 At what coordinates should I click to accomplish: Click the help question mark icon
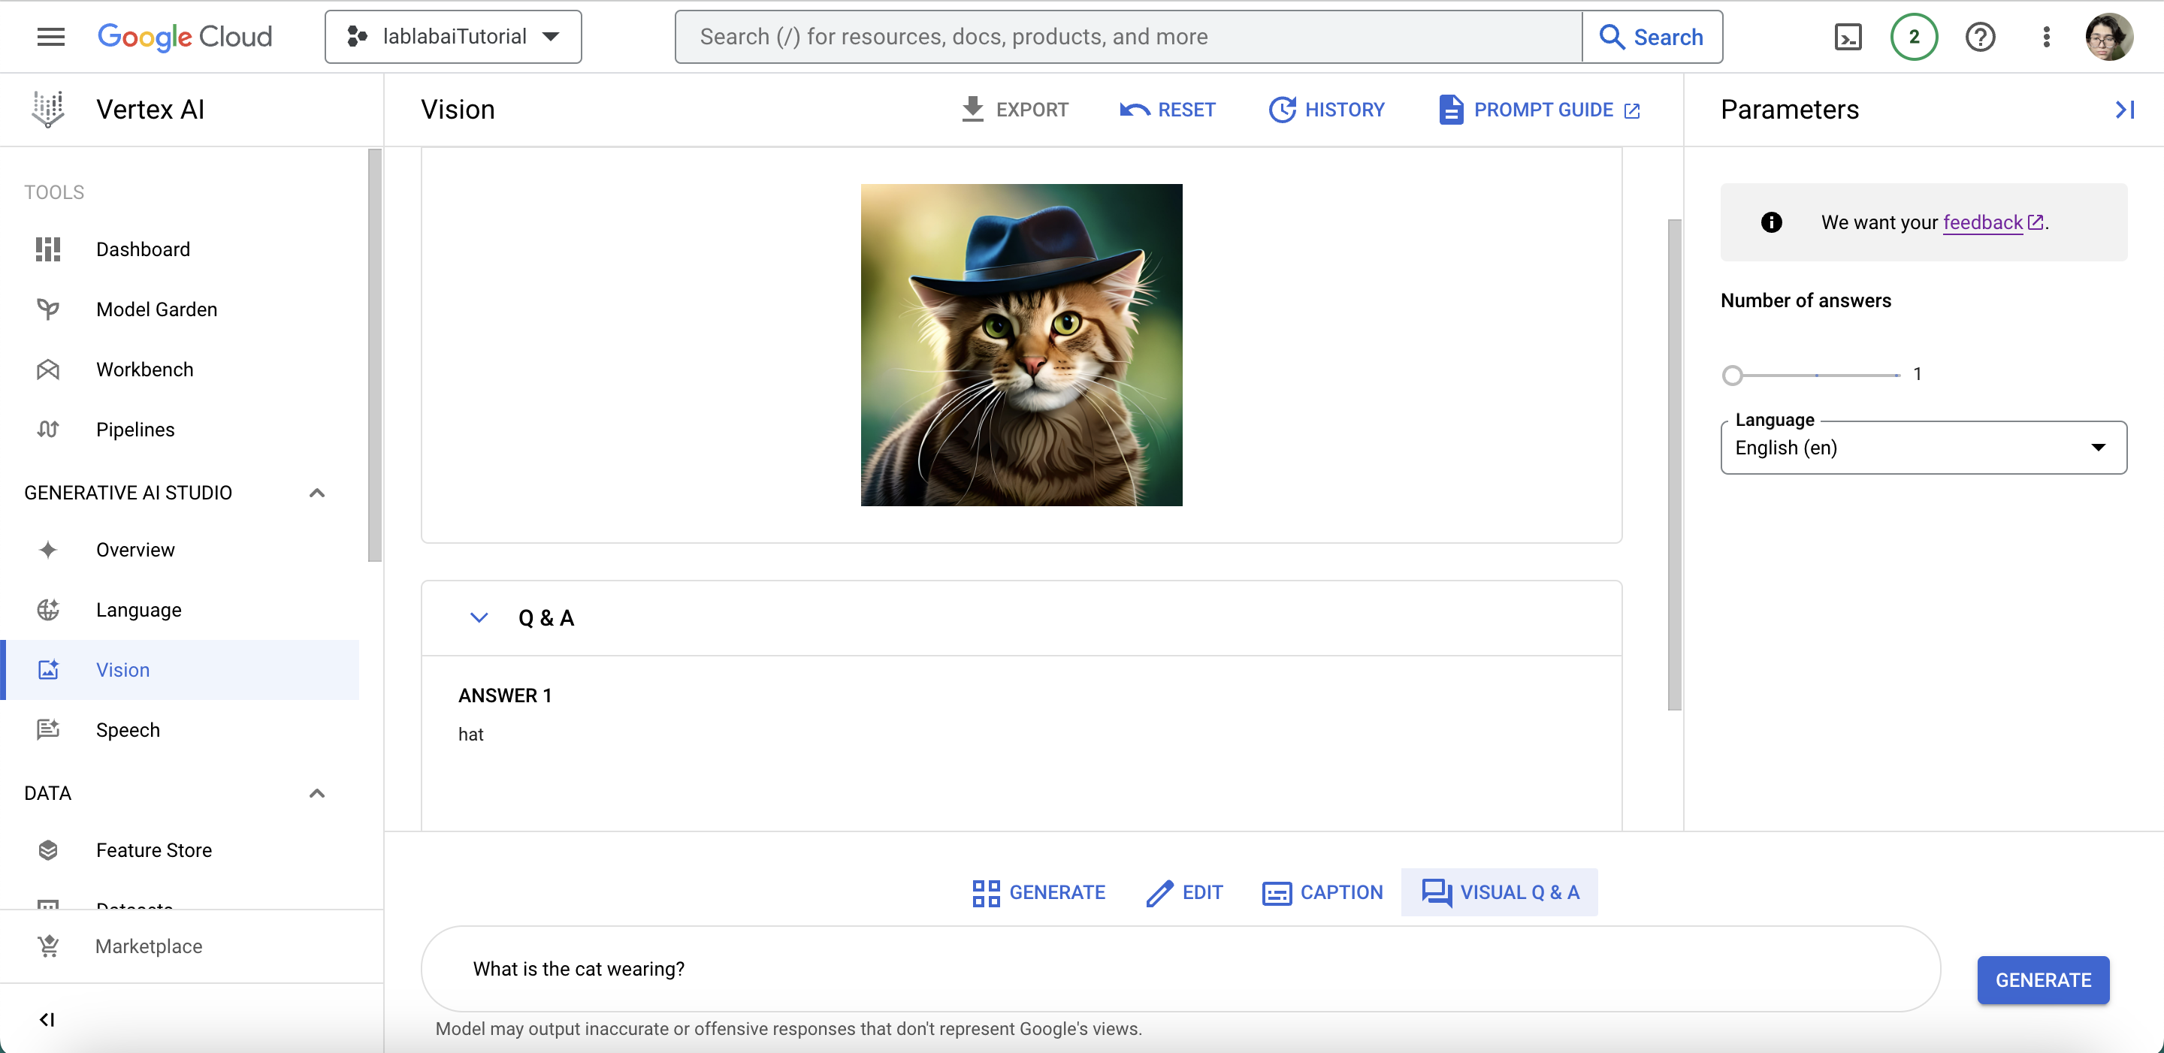point(1980,37)
